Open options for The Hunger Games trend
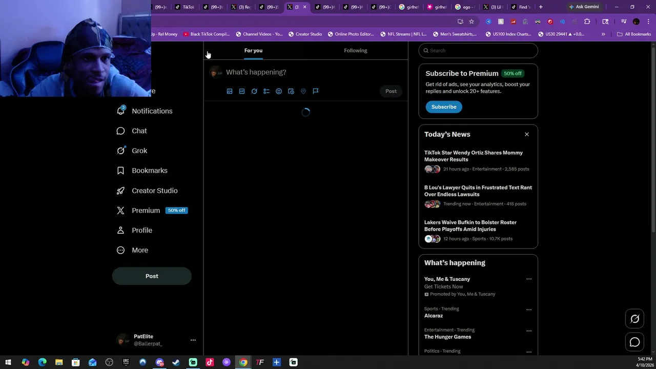656x369 pixels. pos(529,331)
